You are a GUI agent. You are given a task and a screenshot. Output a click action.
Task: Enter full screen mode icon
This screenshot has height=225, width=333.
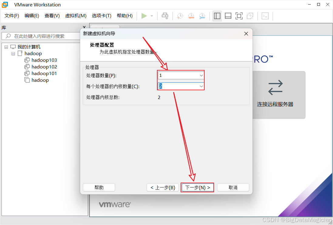pos(239,16)
